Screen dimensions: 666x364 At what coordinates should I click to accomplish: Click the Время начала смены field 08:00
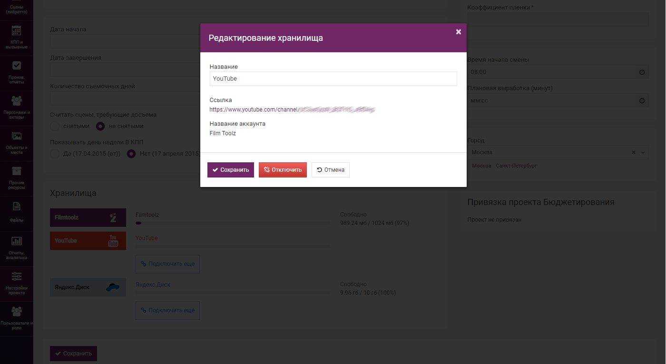point(552,72)
